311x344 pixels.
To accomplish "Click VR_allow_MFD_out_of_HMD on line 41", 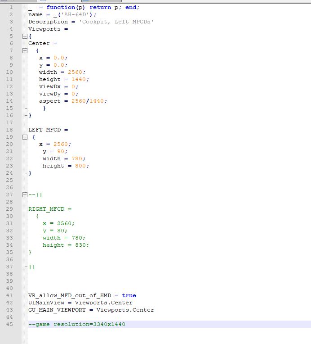I will (70, 295).
